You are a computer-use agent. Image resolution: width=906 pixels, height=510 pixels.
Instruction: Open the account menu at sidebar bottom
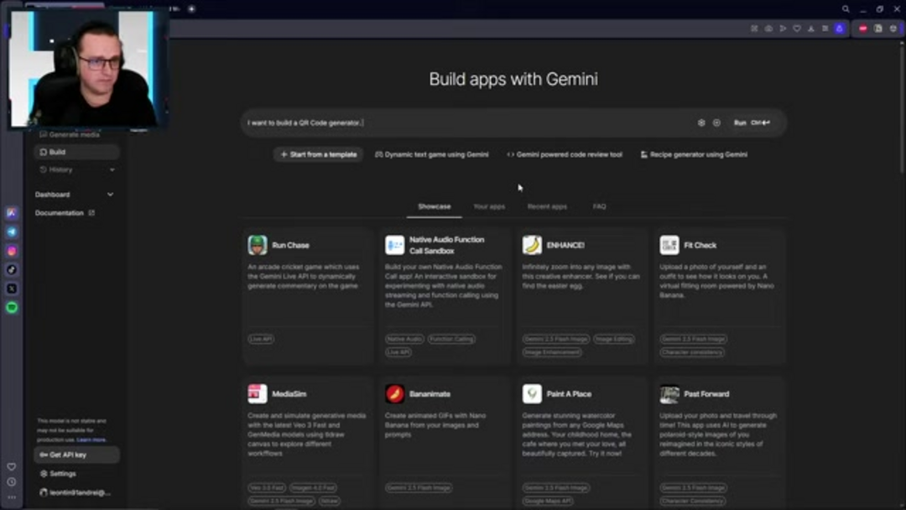click(x=75, y=492)
